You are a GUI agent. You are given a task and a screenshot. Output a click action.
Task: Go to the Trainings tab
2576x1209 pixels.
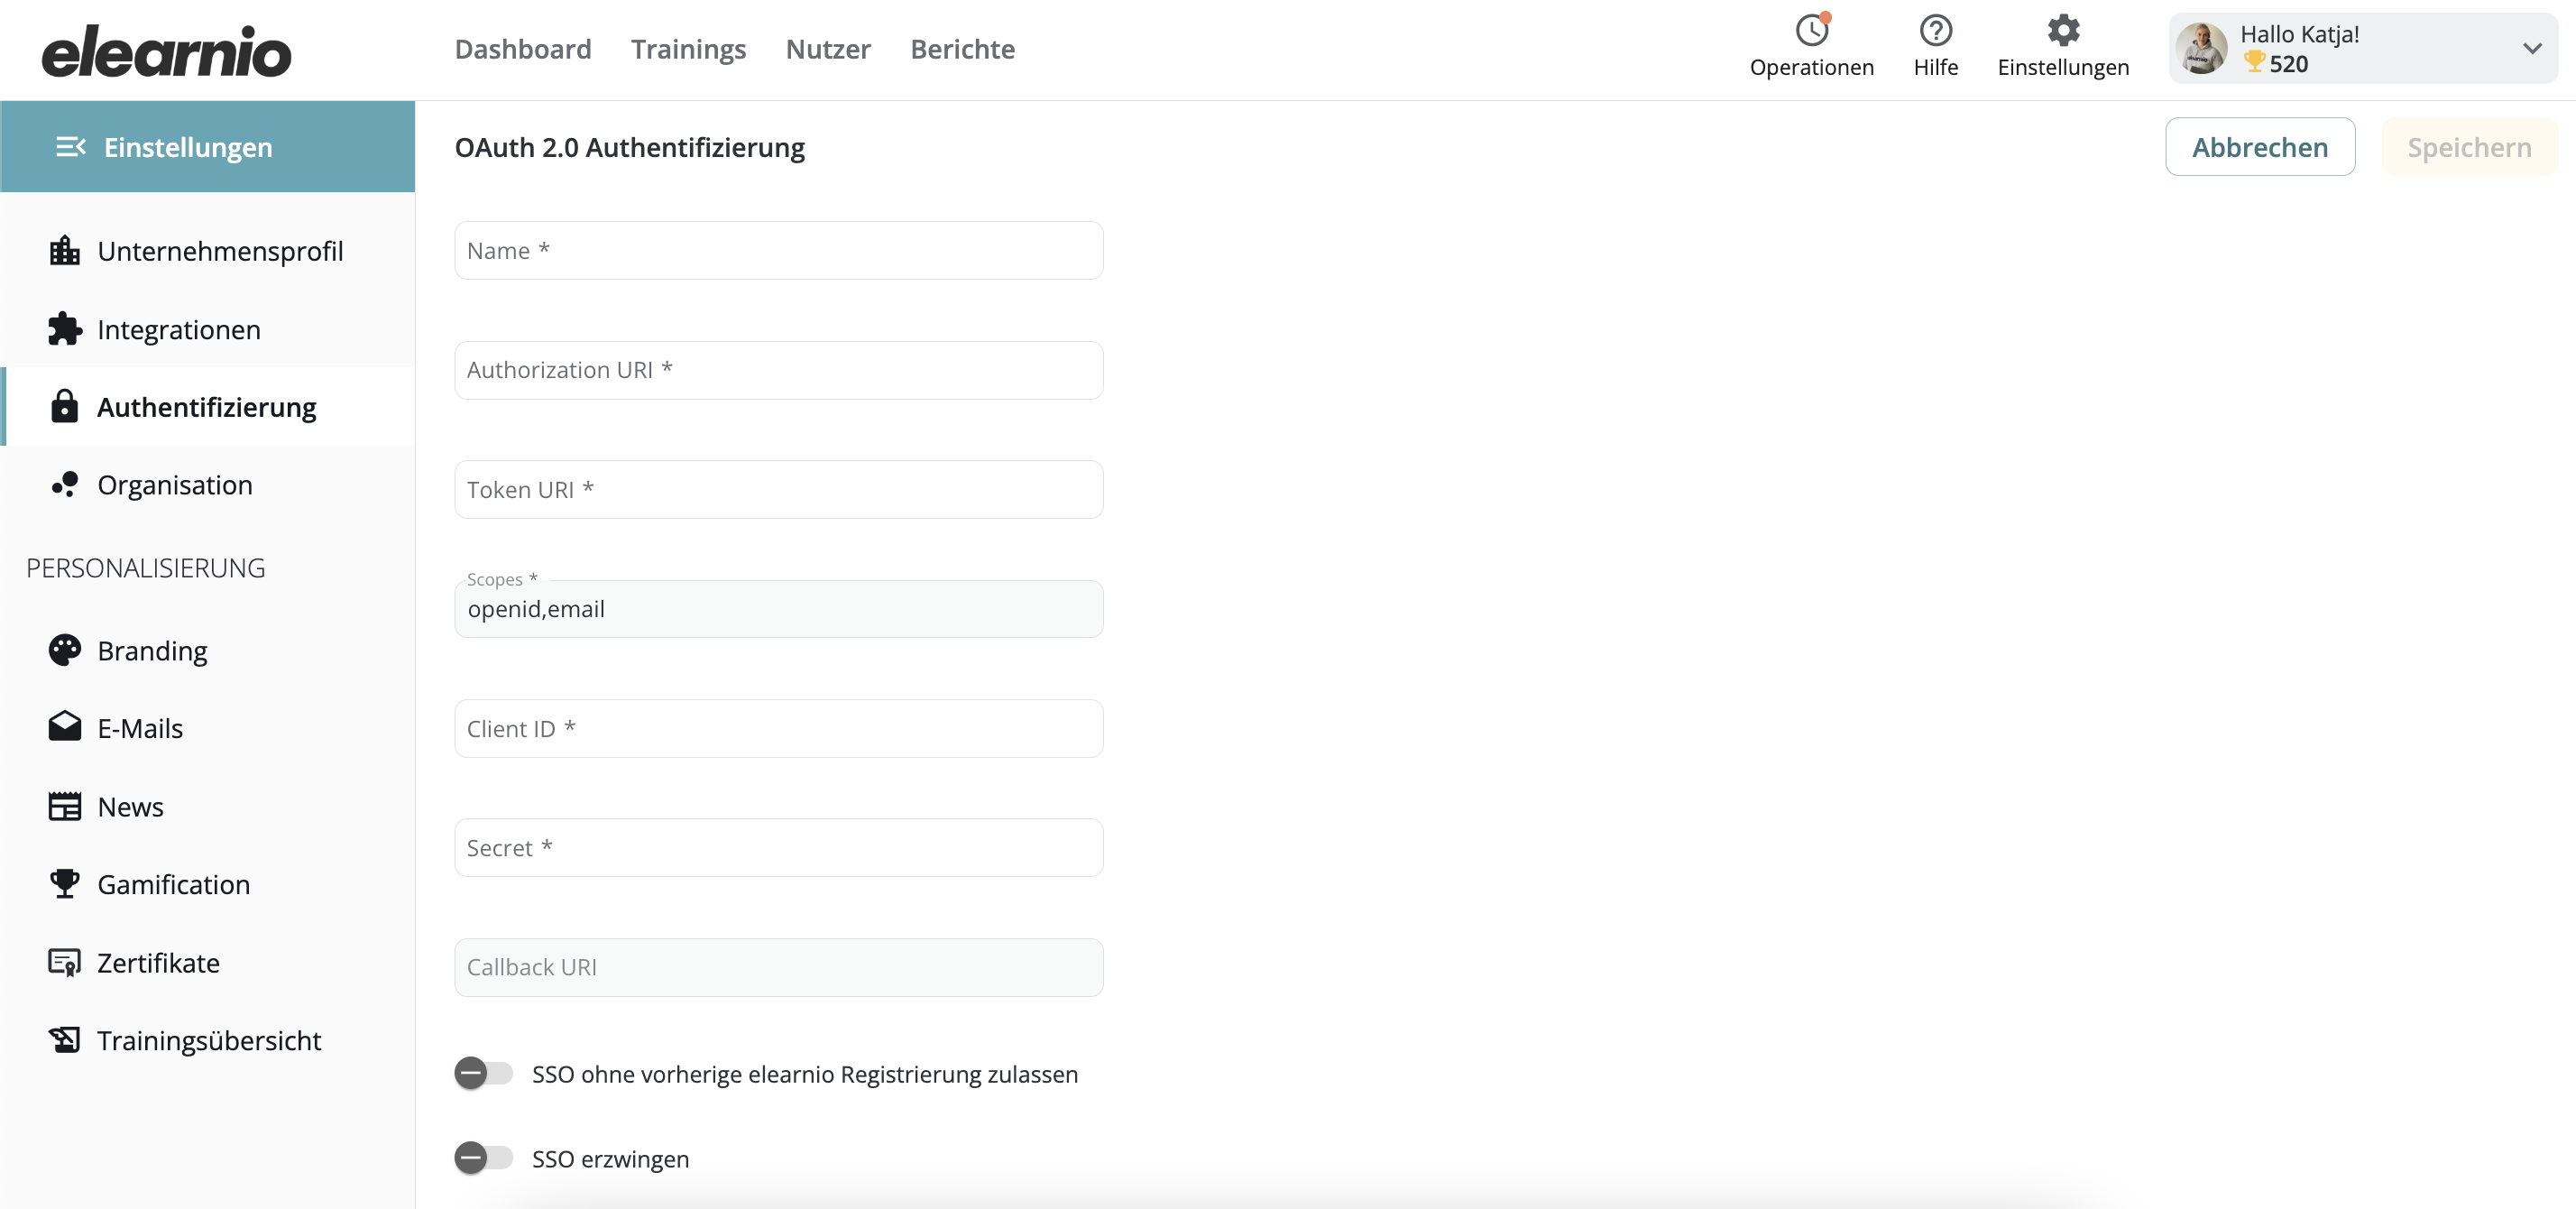click(x=688, y=49)
